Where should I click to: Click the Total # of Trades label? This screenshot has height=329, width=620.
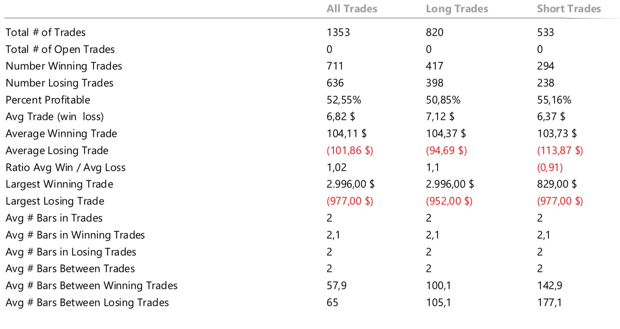[x=45, y=32]
